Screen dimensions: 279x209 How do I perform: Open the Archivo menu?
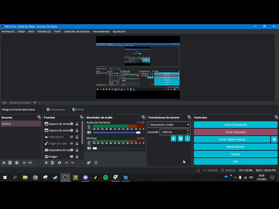(x=8, y=32)
